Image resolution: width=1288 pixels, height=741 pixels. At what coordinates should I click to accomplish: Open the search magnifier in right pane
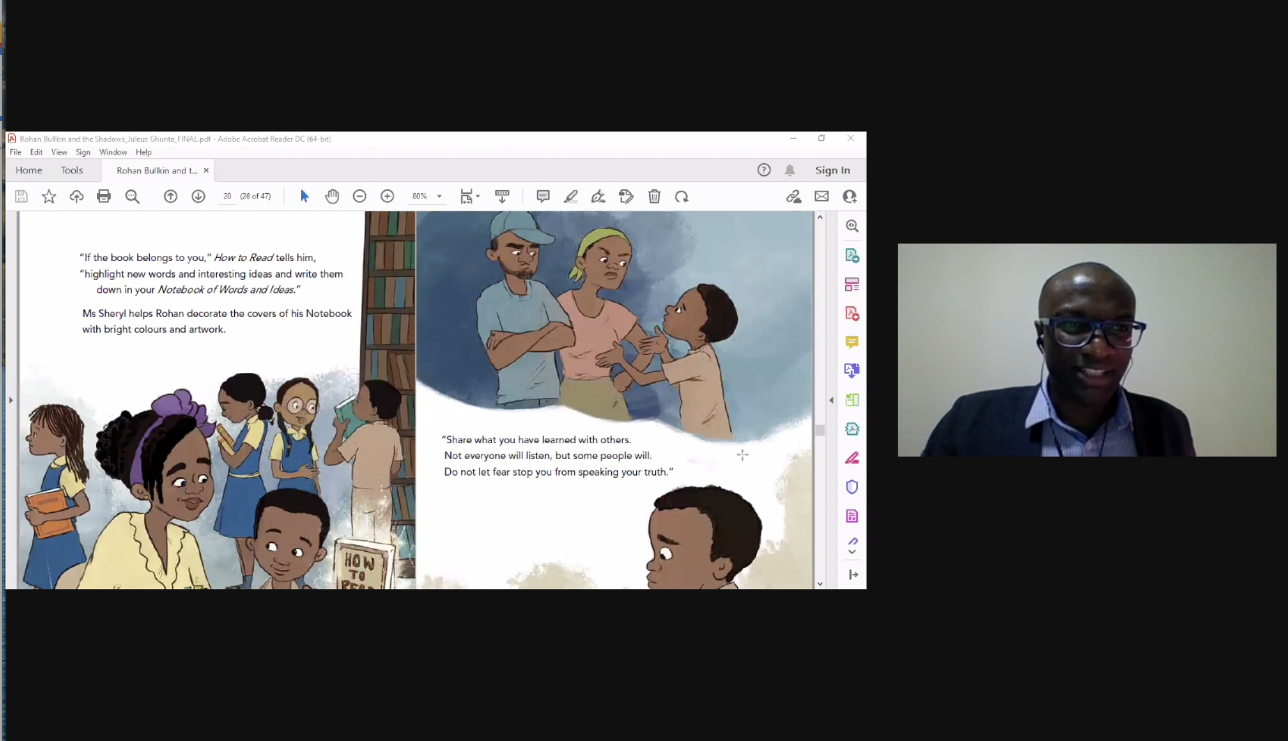point(852,226)
